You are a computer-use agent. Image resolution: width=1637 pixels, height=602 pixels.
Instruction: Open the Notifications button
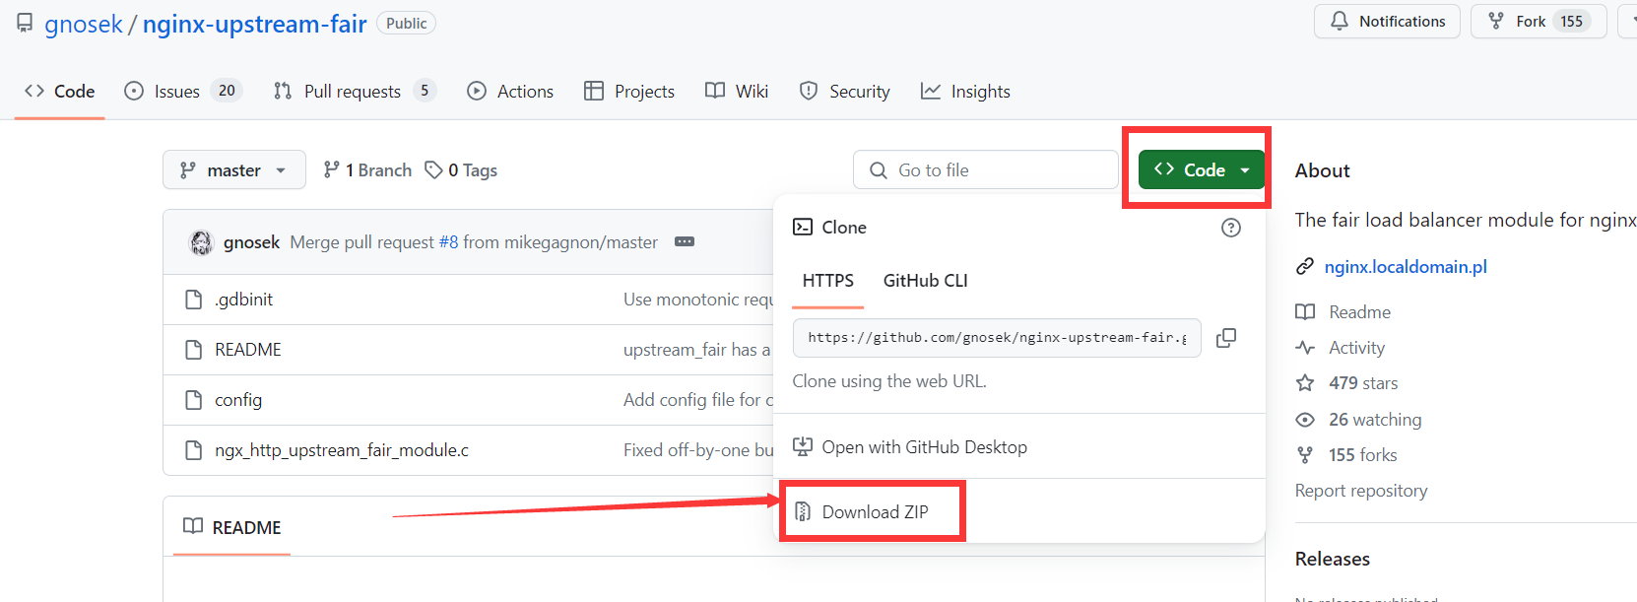[1388, 22]
